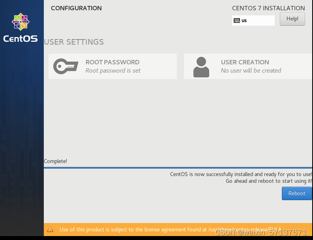This screenshot has height=240, width=313.
Task: Click the CentOS wordmark text in sidebar
Action: (21, 39)
